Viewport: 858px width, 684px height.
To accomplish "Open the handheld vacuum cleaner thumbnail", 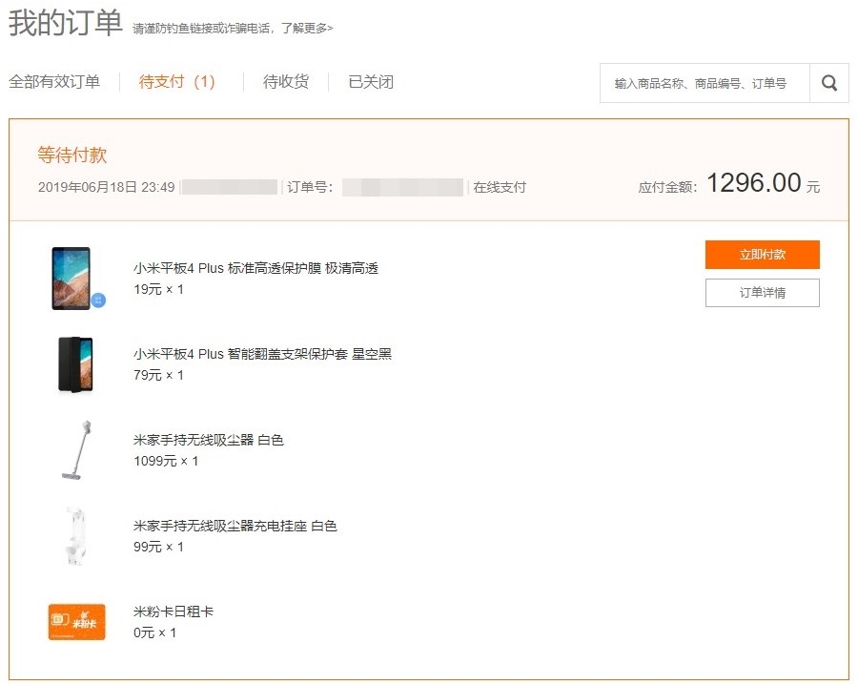I will [76, 450].
